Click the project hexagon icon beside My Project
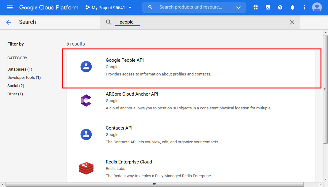This screenshot has height=187, width=328. (87, 8)
